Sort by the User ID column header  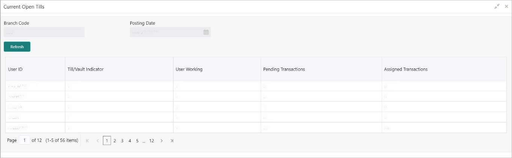(15, 69)
